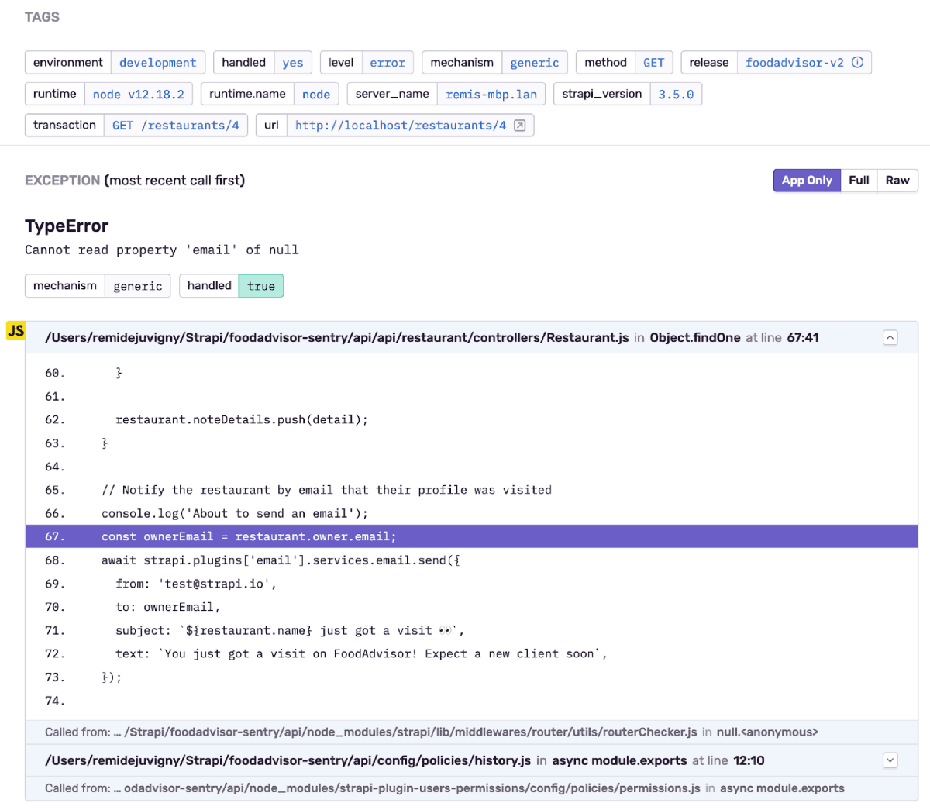Switch to Full stack trace view
This screenshot has width=930, height=810.
tap(859, 181)
